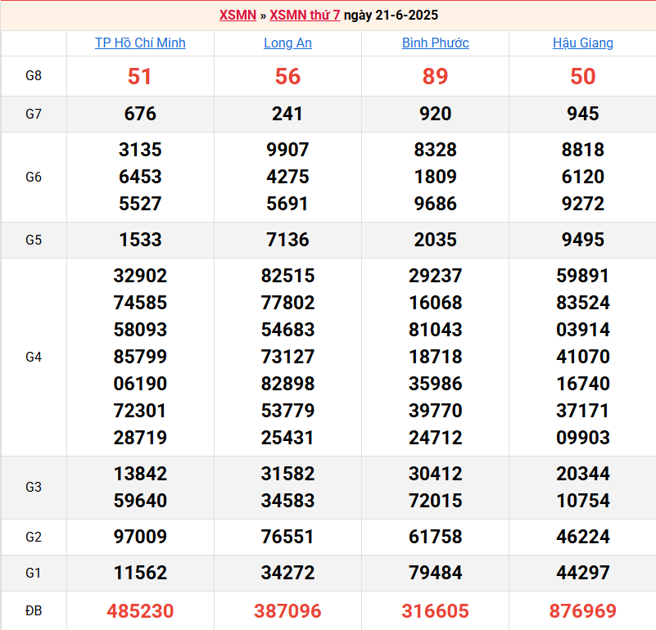Select the special prize number 316605

click(x=435, y=610)
